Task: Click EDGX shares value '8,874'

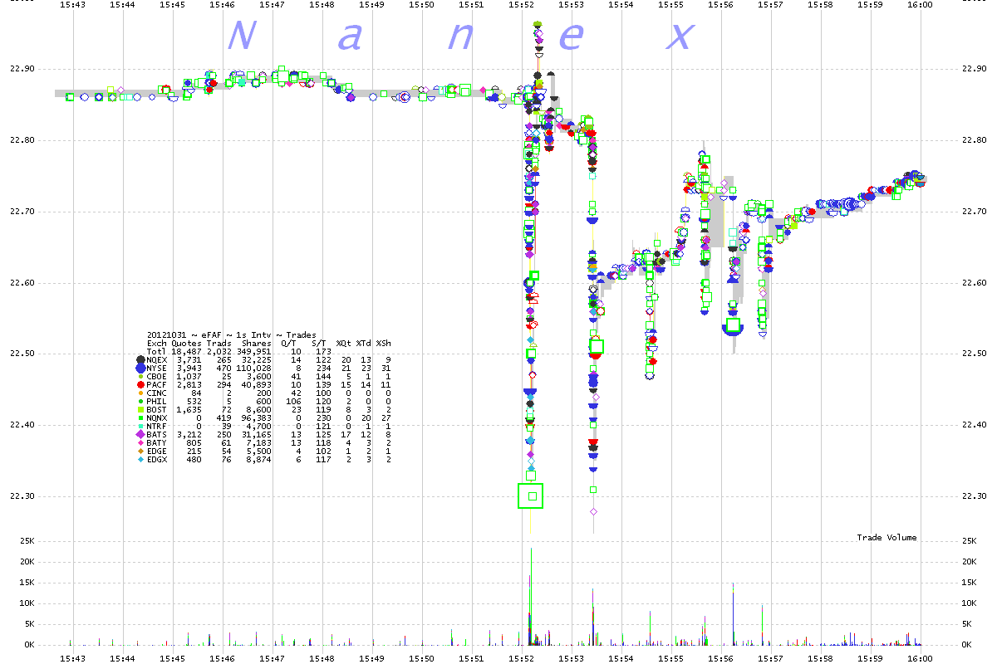Action: point(259,460)
